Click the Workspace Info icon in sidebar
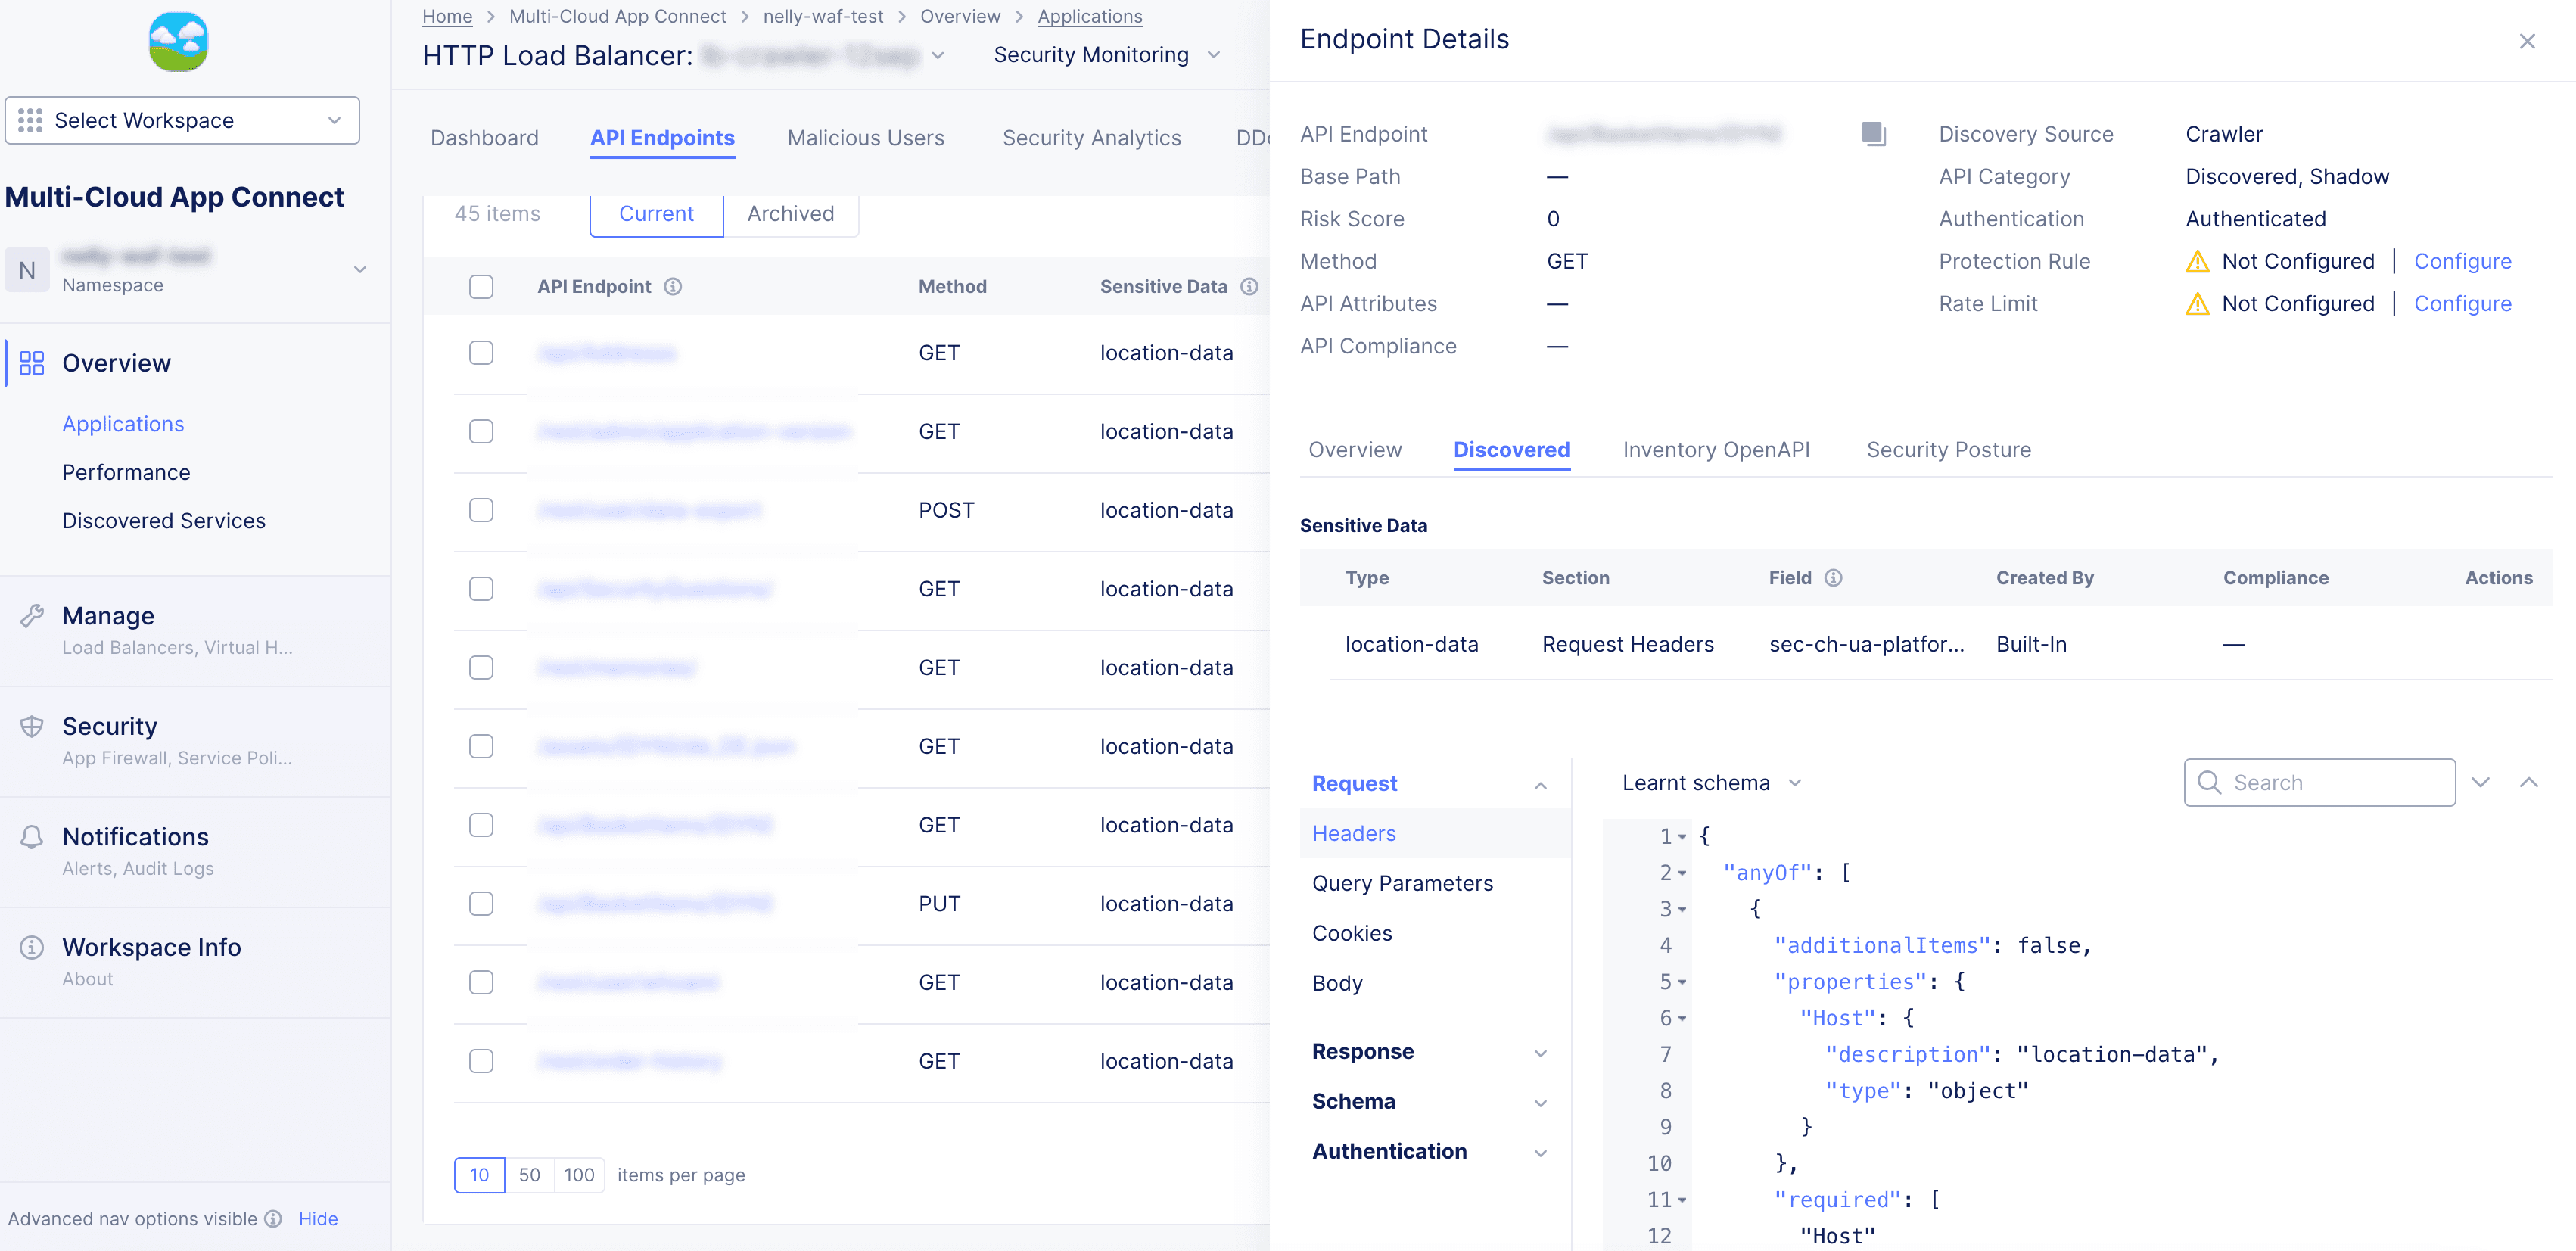 coord(32,946)
